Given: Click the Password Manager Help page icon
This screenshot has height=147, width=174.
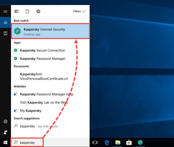Looking at the screenshot, I should (15, 94).
